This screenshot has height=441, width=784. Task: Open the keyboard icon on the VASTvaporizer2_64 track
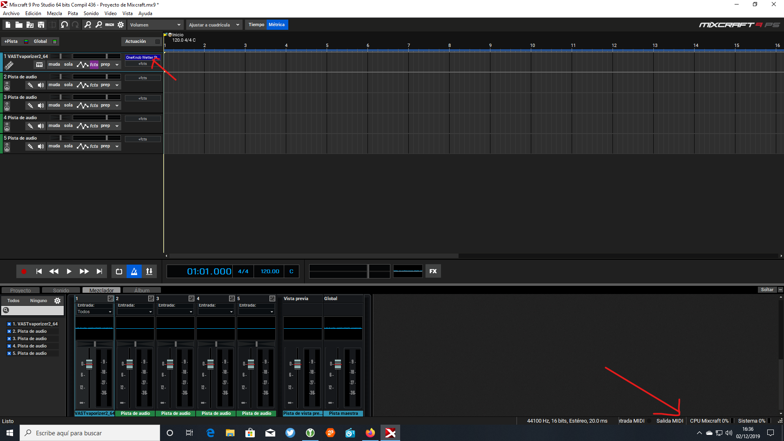point(39,65)
